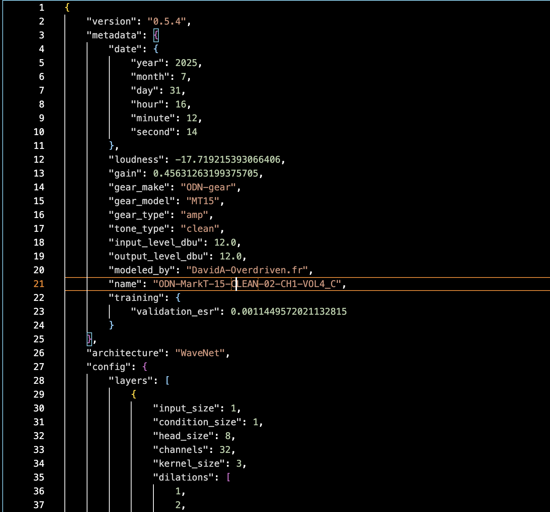Viewport: 550px width, 512px height.
Task: Click the "version" key on line 2
Action: (112, 21)
